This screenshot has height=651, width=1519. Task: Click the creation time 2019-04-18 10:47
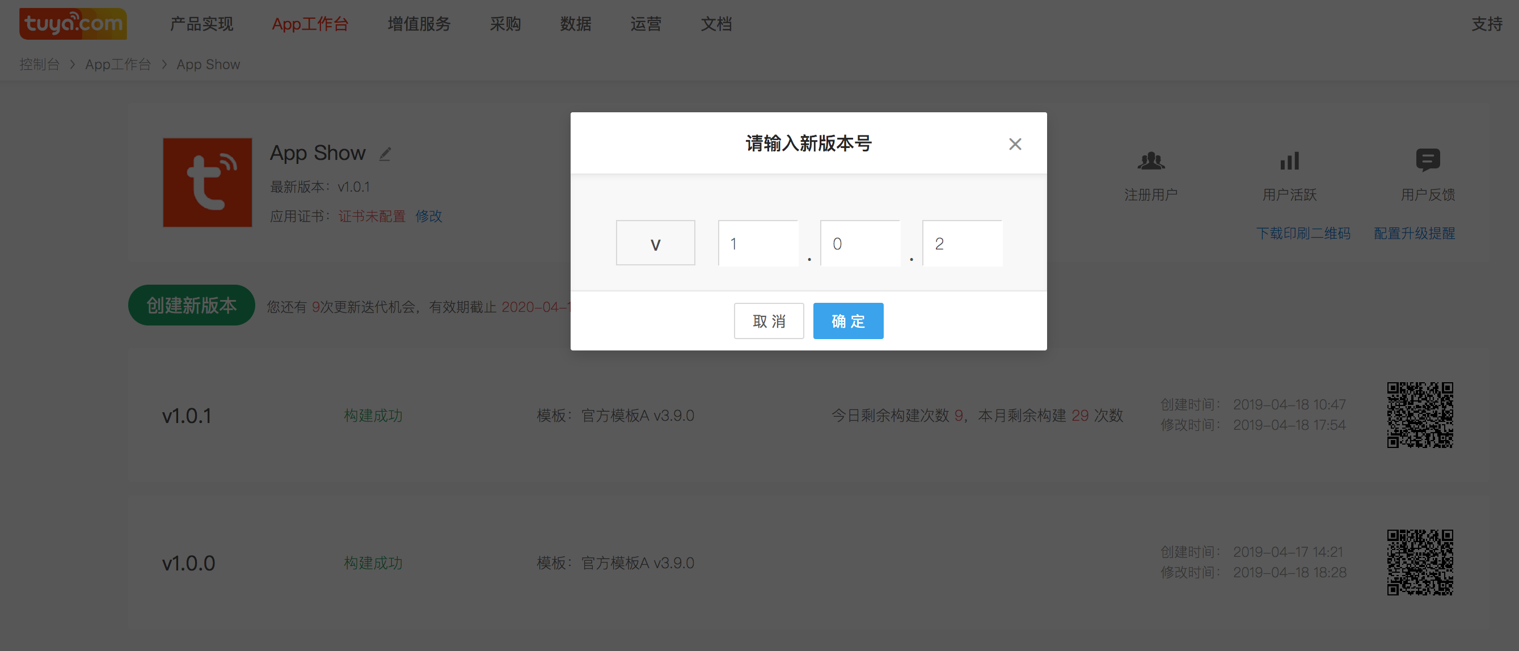(1290, 404)
